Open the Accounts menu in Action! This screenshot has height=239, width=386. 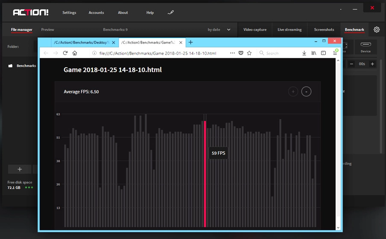point(96,12)
